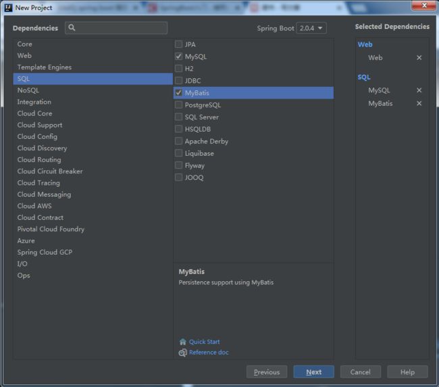Click SQL group header in Selected Dependencies

(x=363, y=77)
